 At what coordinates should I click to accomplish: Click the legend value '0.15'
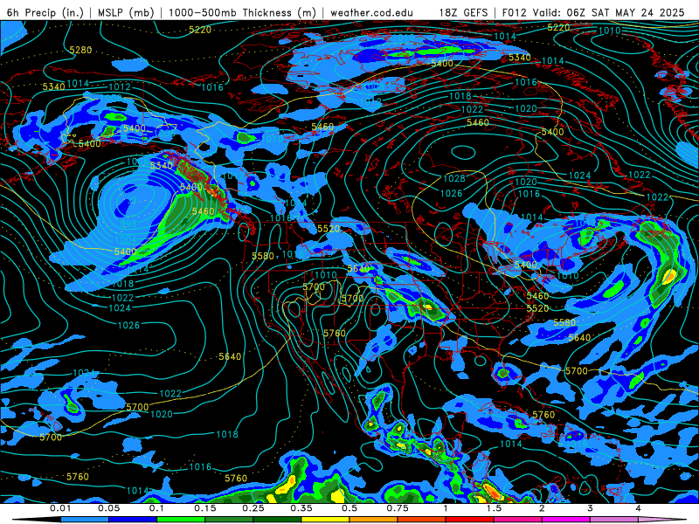tap(205, 508)
